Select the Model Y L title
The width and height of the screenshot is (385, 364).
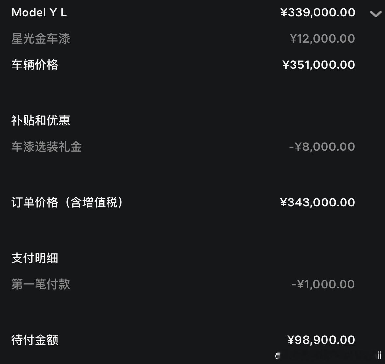(x=39, y=12)
